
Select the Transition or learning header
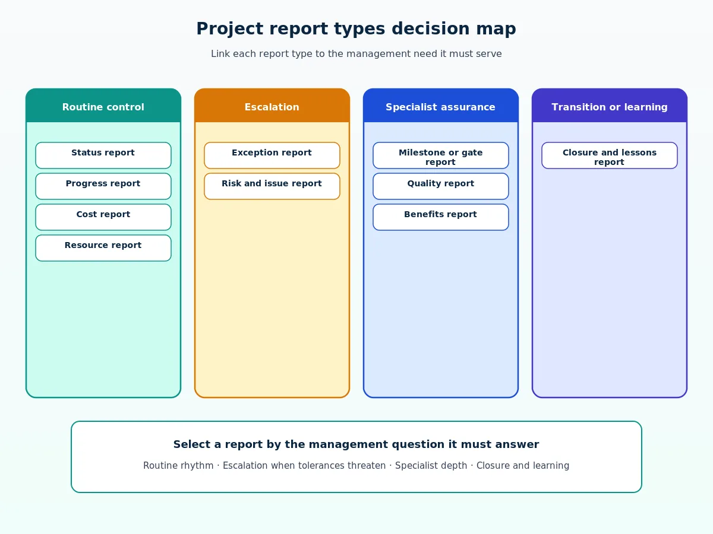point(610,106)
